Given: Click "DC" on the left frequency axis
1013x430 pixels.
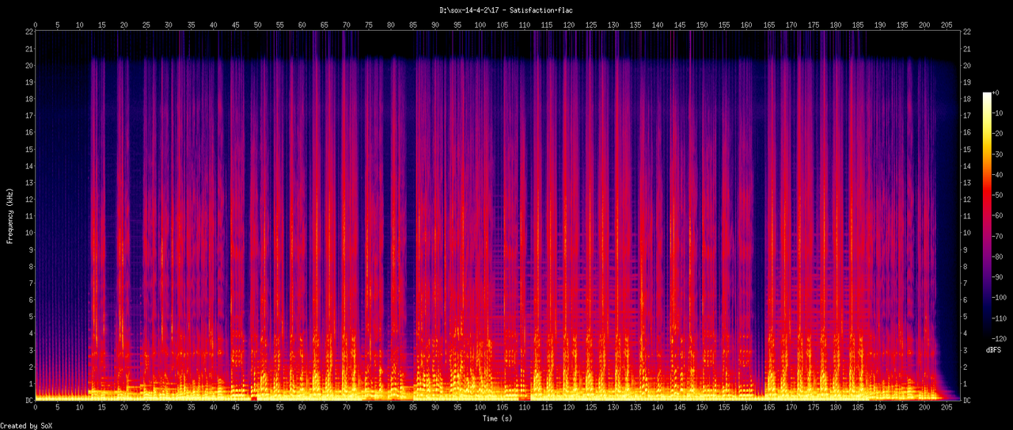Looking at the screenshot, I should pos(29,401).
